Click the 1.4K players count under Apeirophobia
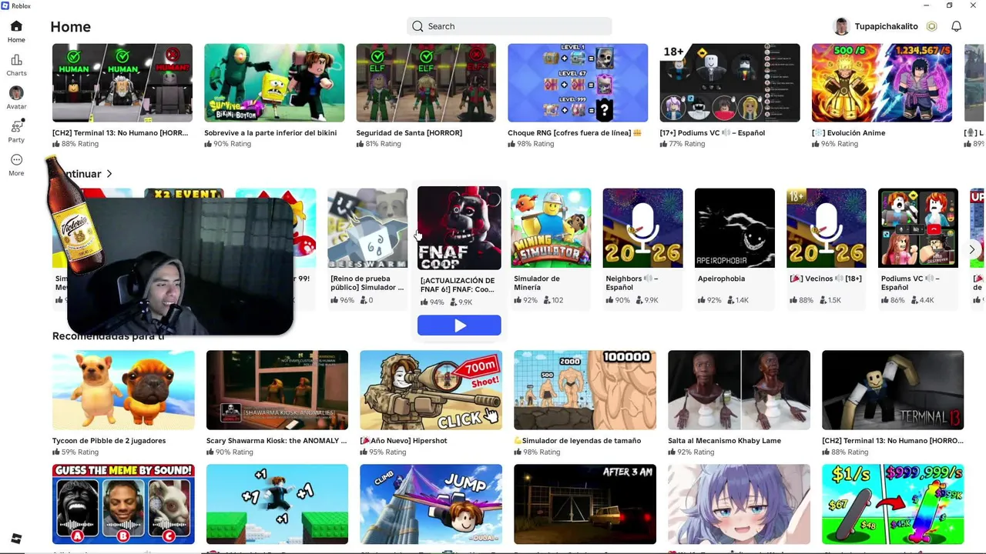The image size is (986, 554). [738, 300]
